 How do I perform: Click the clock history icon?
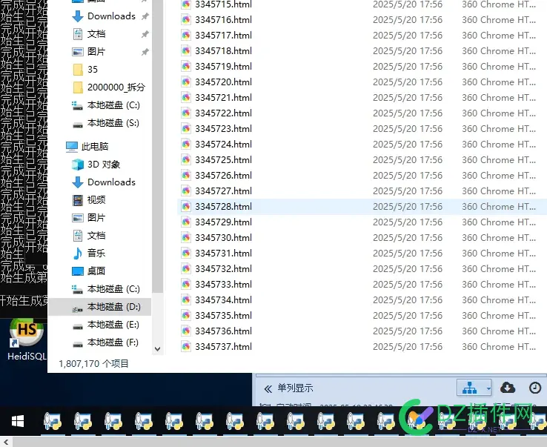point(535,388)
